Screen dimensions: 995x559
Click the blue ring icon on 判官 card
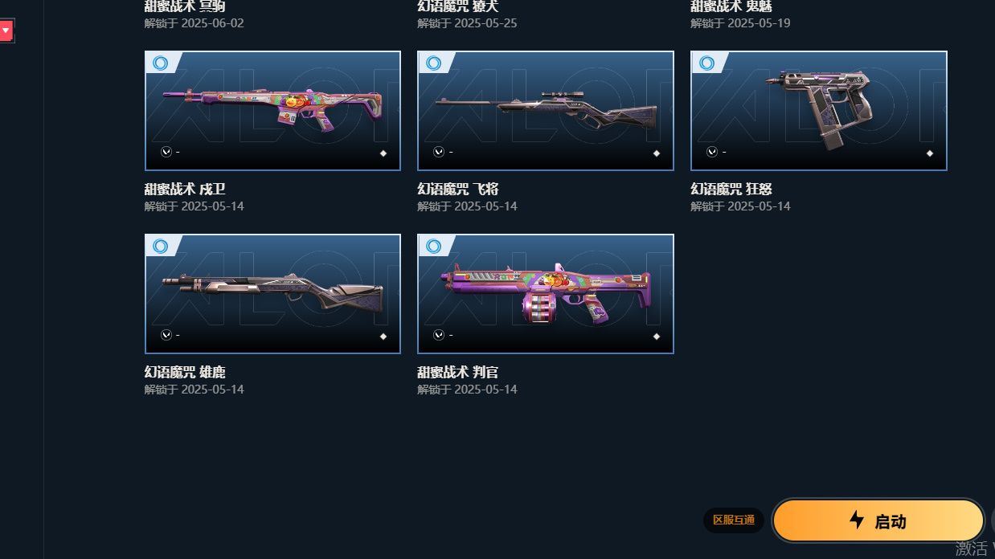(434, 247)
